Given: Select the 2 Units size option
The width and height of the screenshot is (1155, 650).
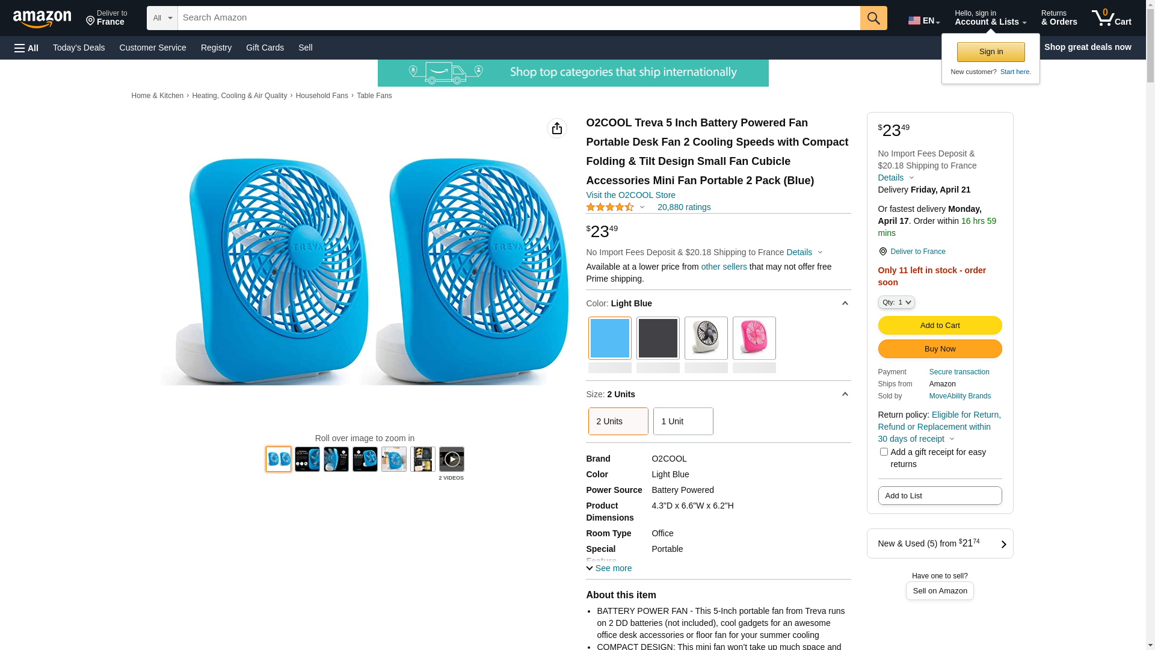Looking at the screenshot, I should click(x=618, y=421).
